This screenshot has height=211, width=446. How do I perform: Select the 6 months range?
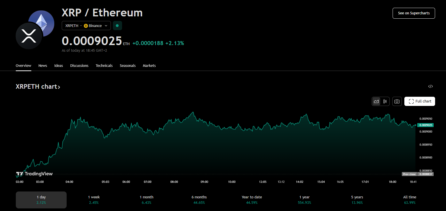pyautogui.click(x=199, y=200)
